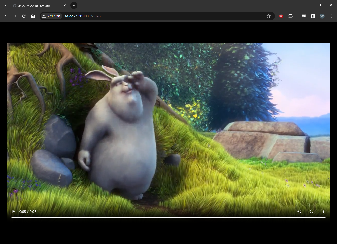Screen dimensions: 337x244
Task: Seek on the video progress bar
Action: [x=168, y=218]
